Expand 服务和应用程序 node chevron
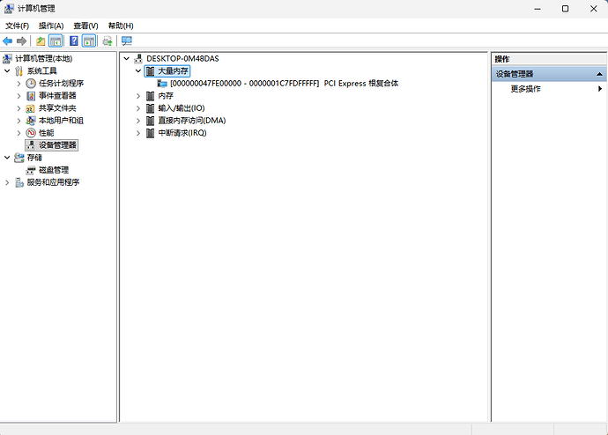The height and width of the screenshot is (435, 608). point(7,182)
